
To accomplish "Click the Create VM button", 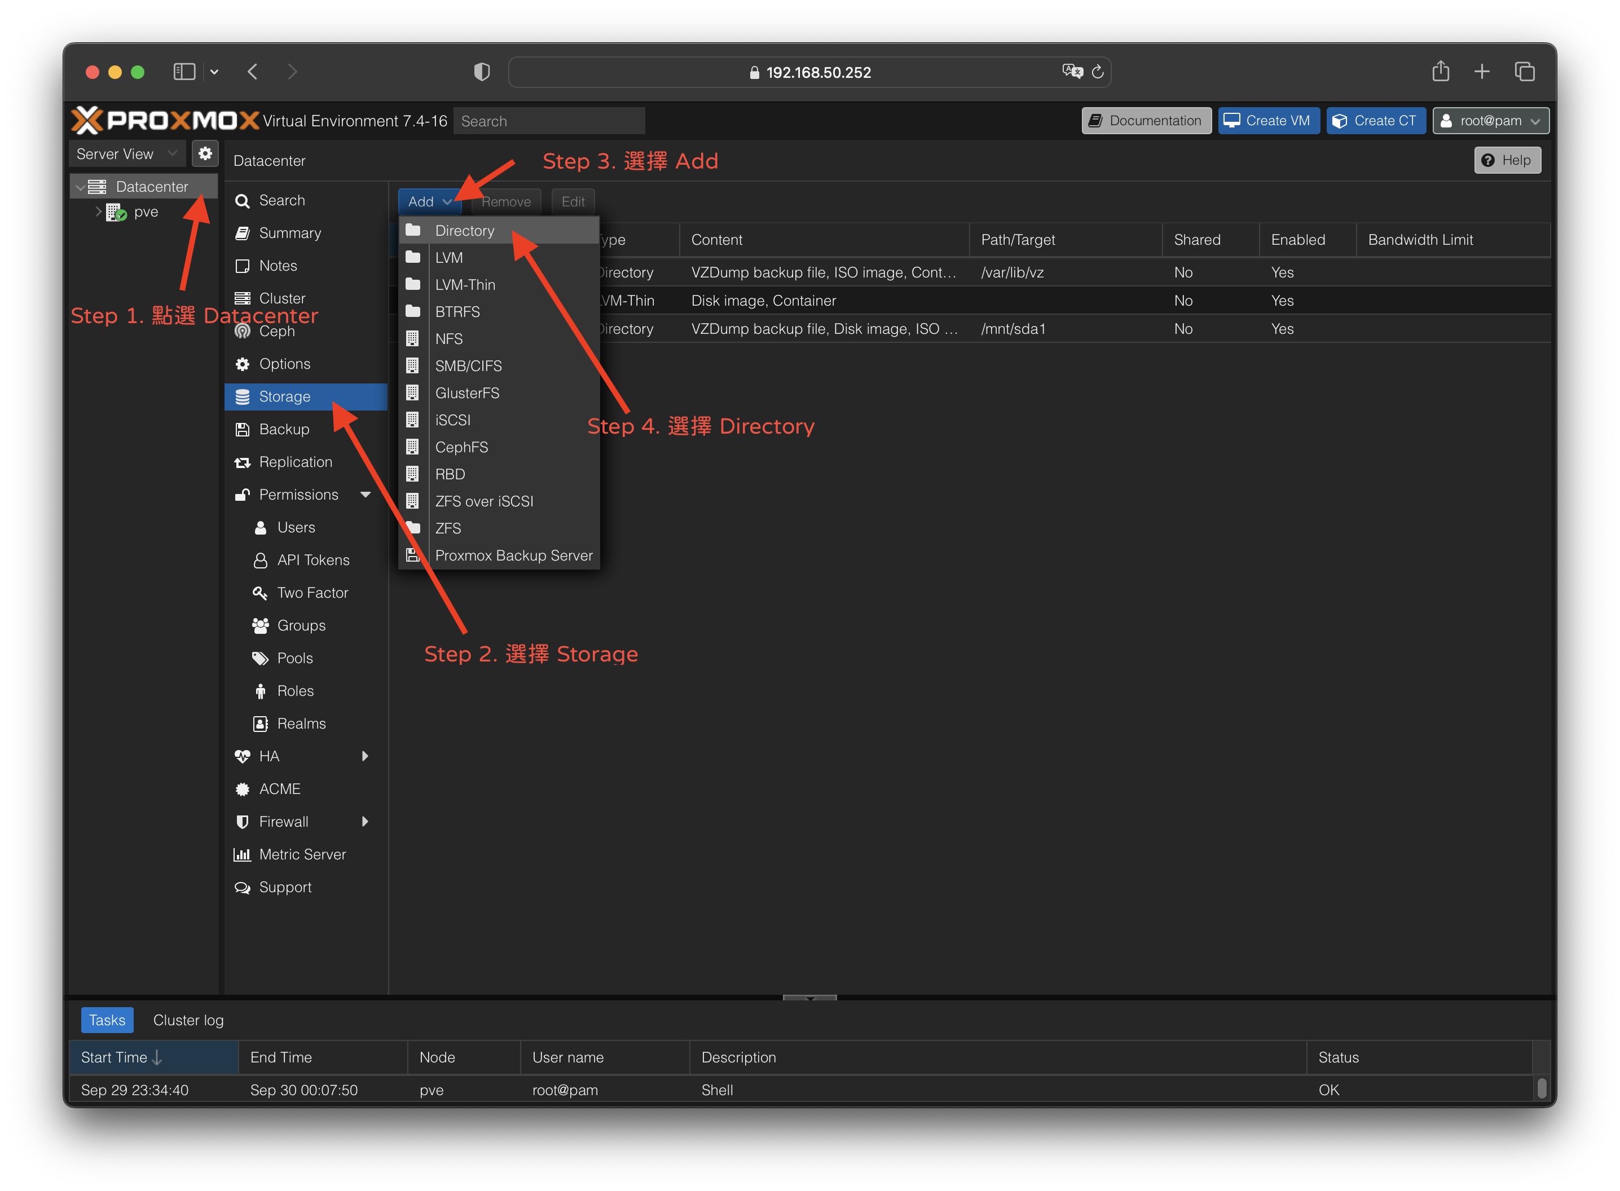I will (x=1268, y=121).
